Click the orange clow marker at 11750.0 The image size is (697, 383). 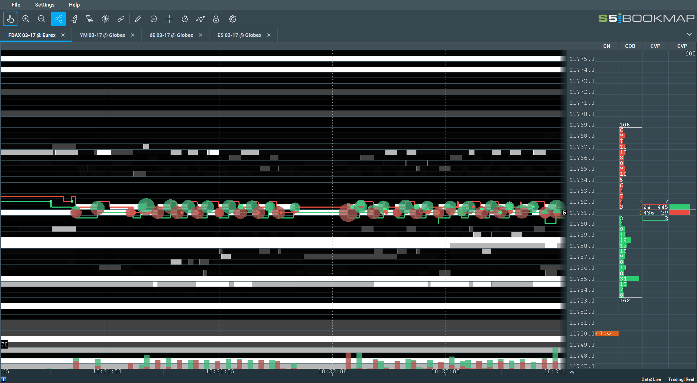[x=607, y=333]
